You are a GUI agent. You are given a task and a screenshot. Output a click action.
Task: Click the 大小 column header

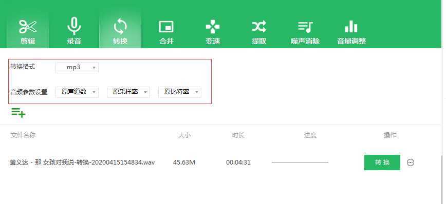[184, 135]
